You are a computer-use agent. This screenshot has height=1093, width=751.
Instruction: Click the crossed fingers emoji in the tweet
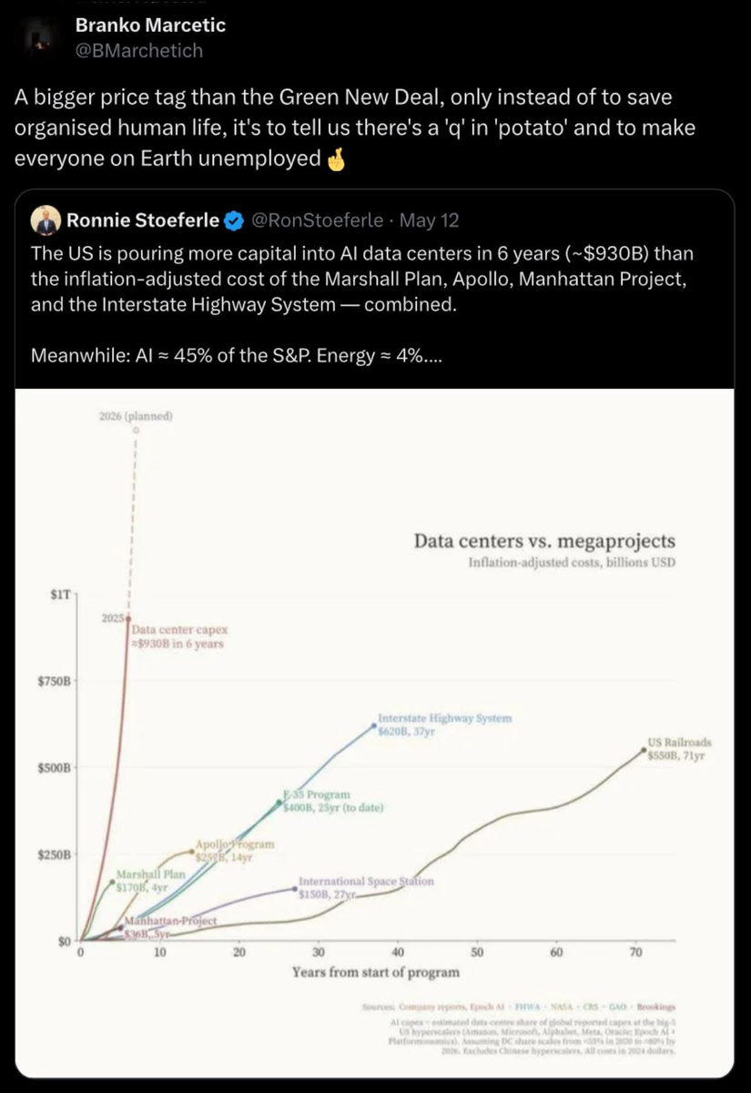click(x=337, y=158)
